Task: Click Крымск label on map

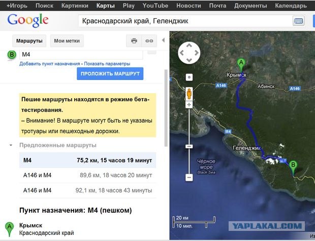Action: click(x=236, y=75)
